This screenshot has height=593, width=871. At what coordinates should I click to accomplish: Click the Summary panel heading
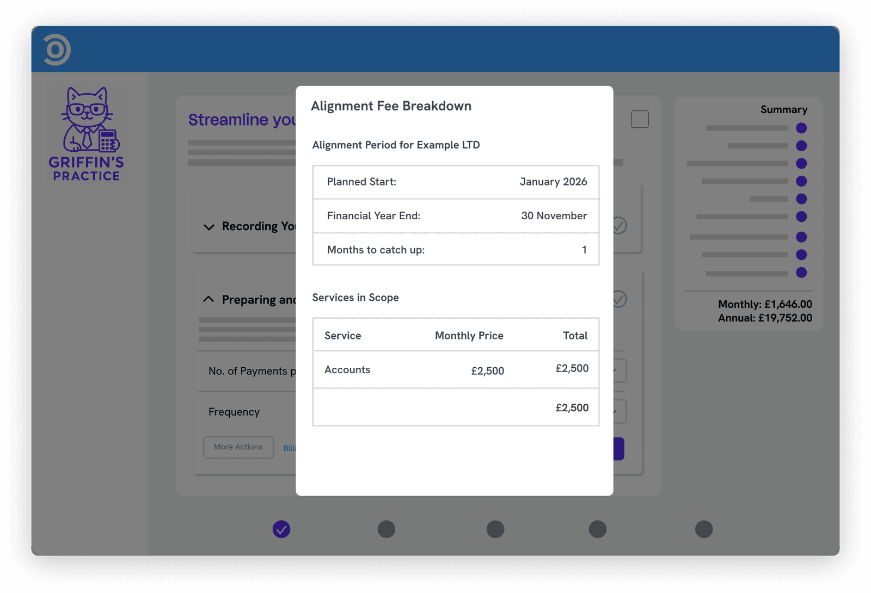coord(784,109)
